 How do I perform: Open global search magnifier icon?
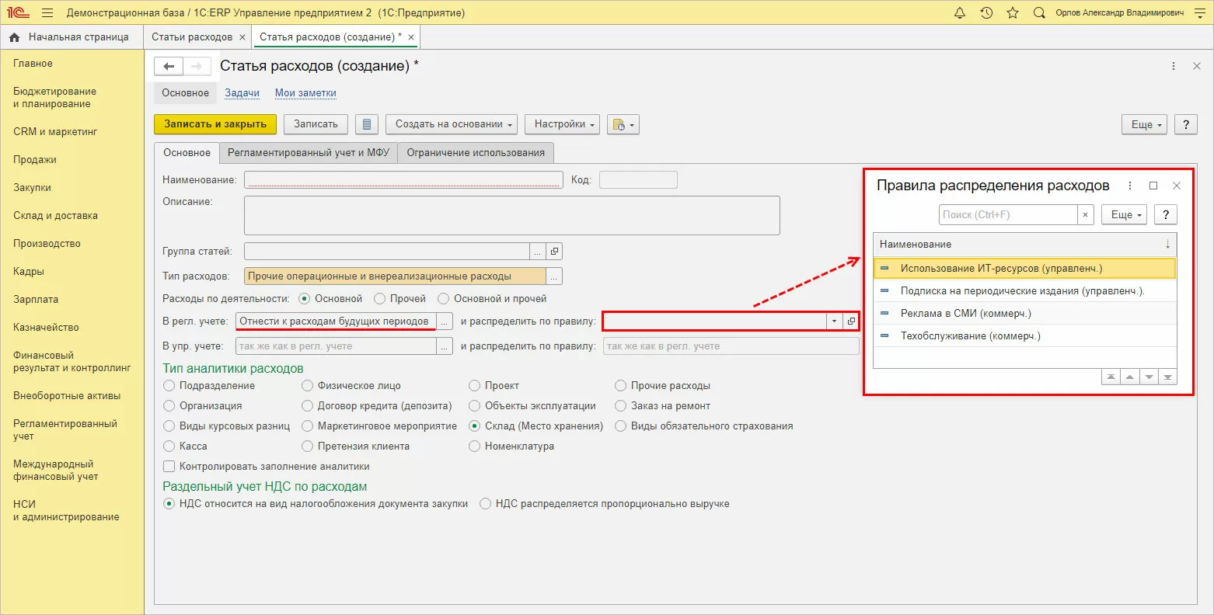pyautogui.click(x=1039, y=13)
